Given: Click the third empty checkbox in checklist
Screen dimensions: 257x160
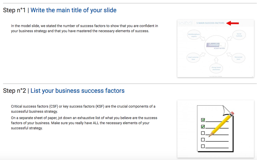Looking at the screenshot, I should coord(203,133).
